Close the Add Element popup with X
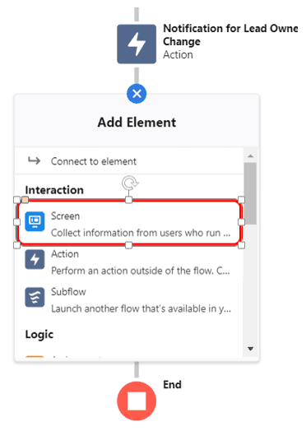The width and height of the screenshot is (306, 431). coord(137,94)
